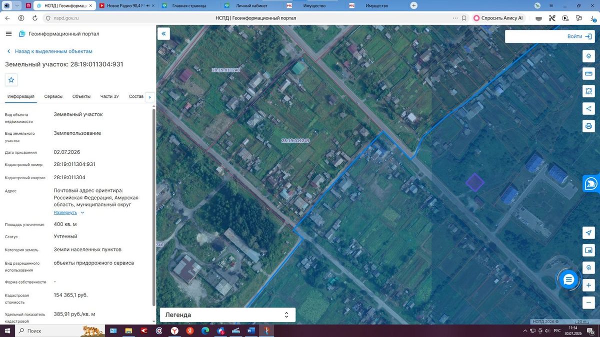Image resolution: width=600 pixels, height=337 pixels.
Task: Open a new browser tab
Action: pos(413,5)
